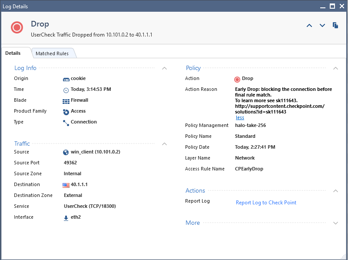
Task: Click the red Drop status icon in header
Action: (x=17, y=27)
